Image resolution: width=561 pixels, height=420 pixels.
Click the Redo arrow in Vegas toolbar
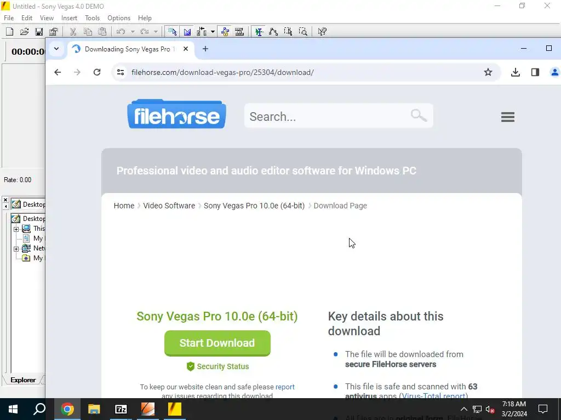click(145, 32)
